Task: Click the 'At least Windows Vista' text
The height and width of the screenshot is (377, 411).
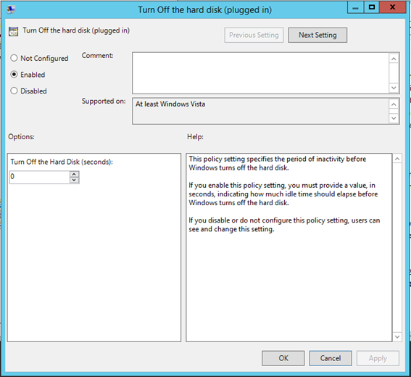Action: 170,104
